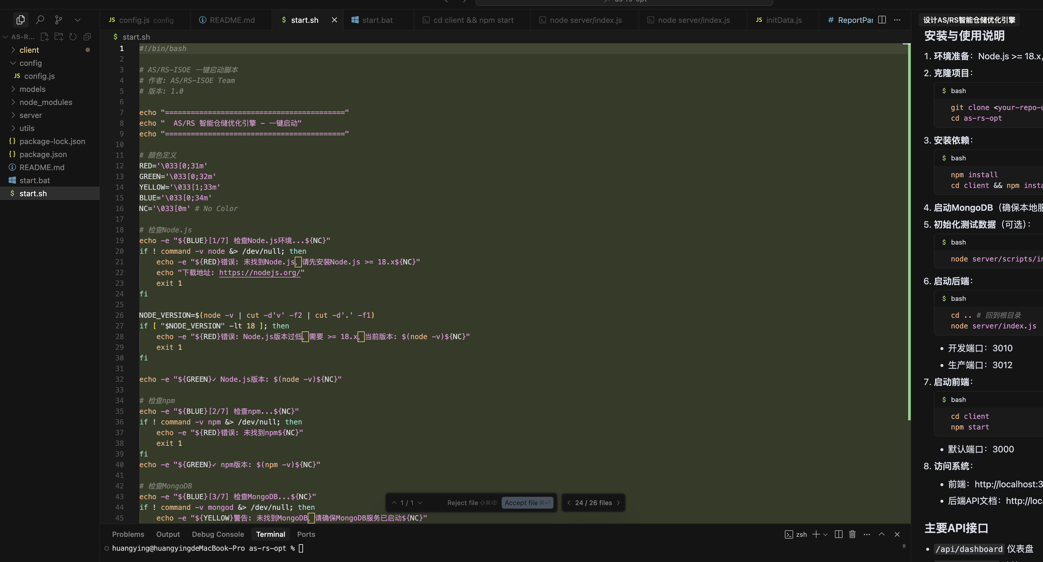
Task: Kill terminal with trash icon
Action: [852, 534]
